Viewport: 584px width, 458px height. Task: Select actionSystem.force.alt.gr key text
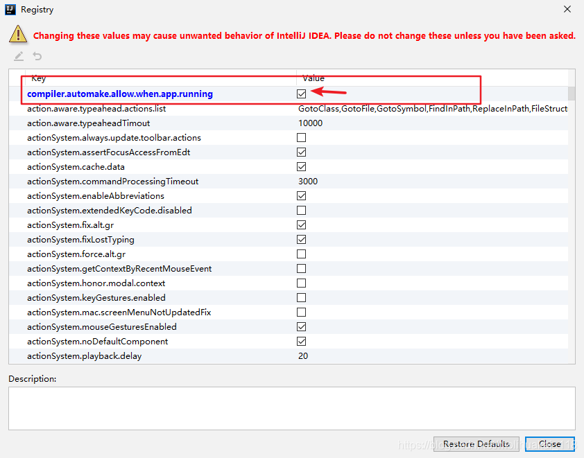[76, 254]
